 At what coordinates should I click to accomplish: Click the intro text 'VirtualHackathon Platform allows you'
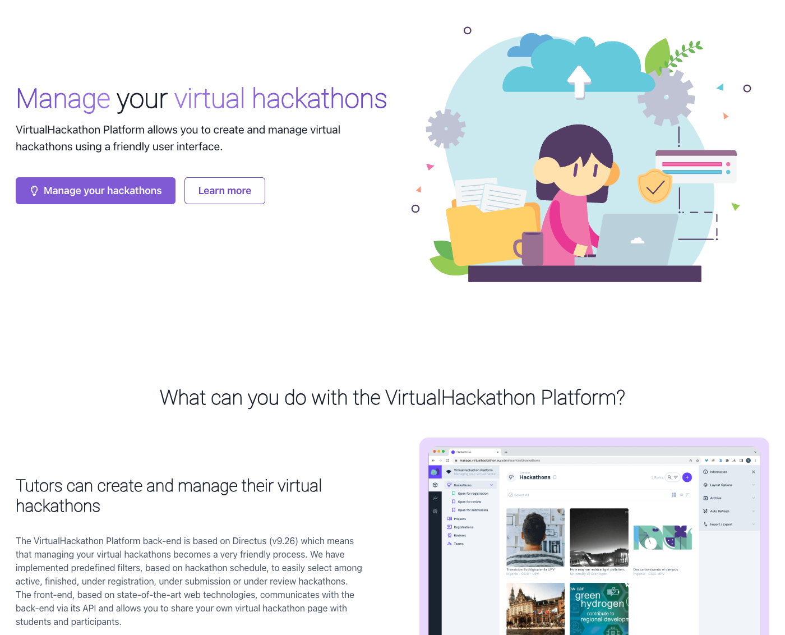(x=178, y=138)
